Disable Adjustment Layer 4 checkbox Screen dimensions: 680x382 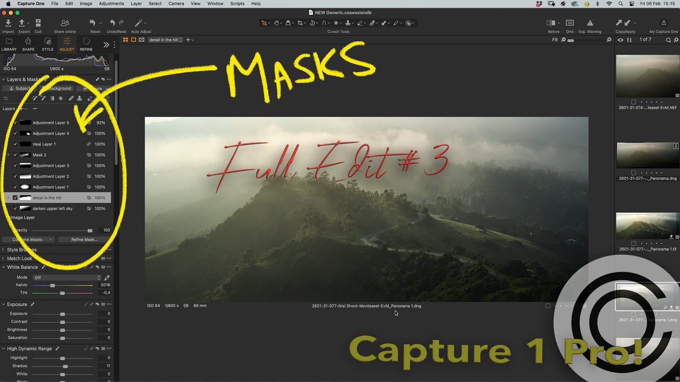pyautogui.click(x=15, y=133)
